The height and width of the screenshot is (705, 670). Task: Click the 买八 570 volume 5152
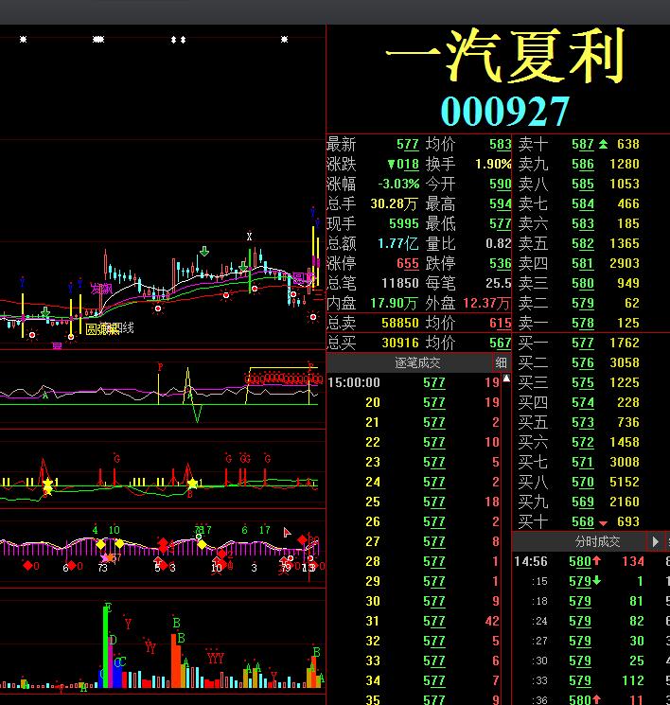point(625,482)
